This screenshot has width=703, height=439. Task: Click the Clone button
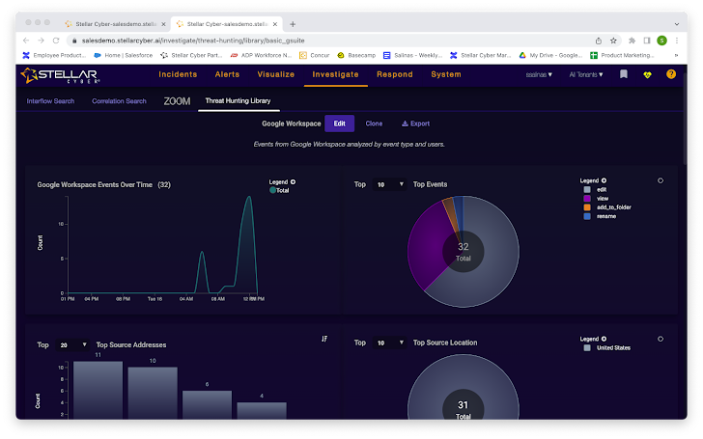point(374,123)
